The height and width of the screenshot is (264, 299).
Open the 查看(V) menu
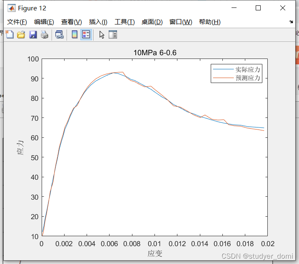click(72, 22)
